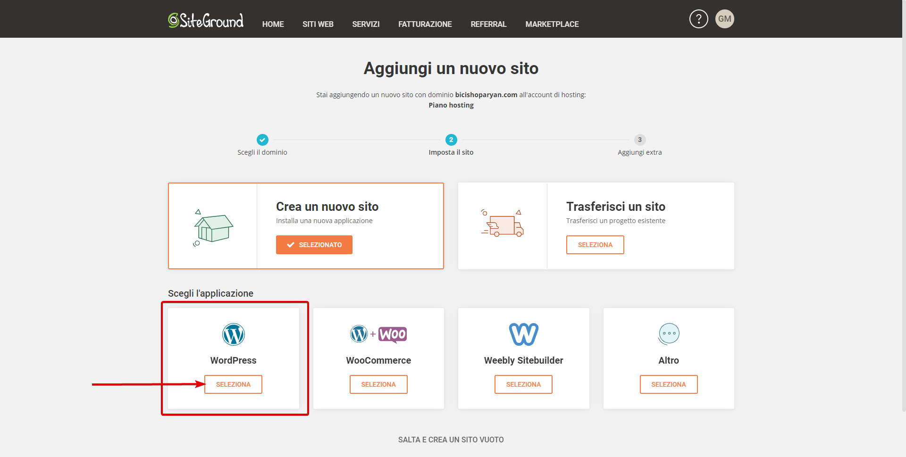Click the SiteGround logo
The image size is (906, 457).
tap(206, 20)
